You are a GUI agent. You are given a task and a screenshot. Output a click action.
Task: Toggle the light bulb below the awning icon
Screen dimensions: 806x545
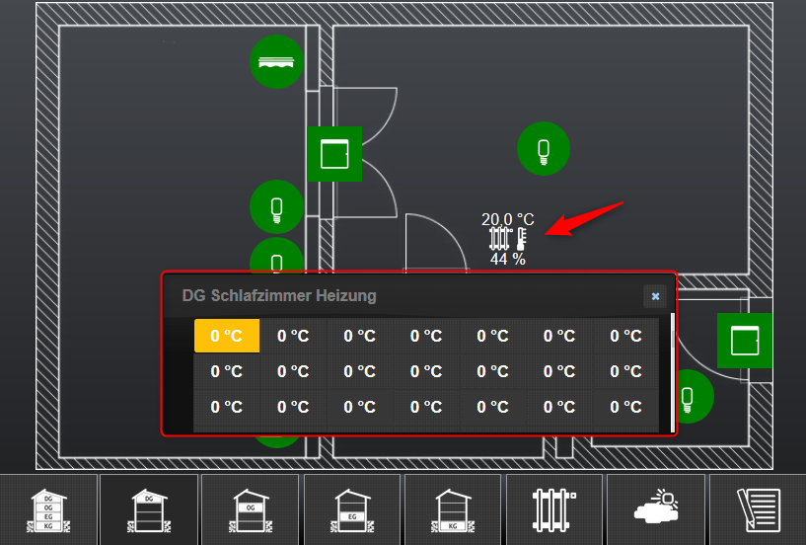276,207
